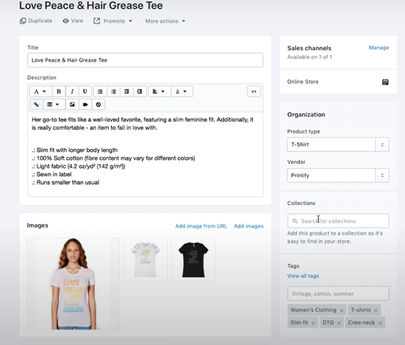Insert a bulleted list
This screenshot has width=405, height=345.
[x=100, y=91]
